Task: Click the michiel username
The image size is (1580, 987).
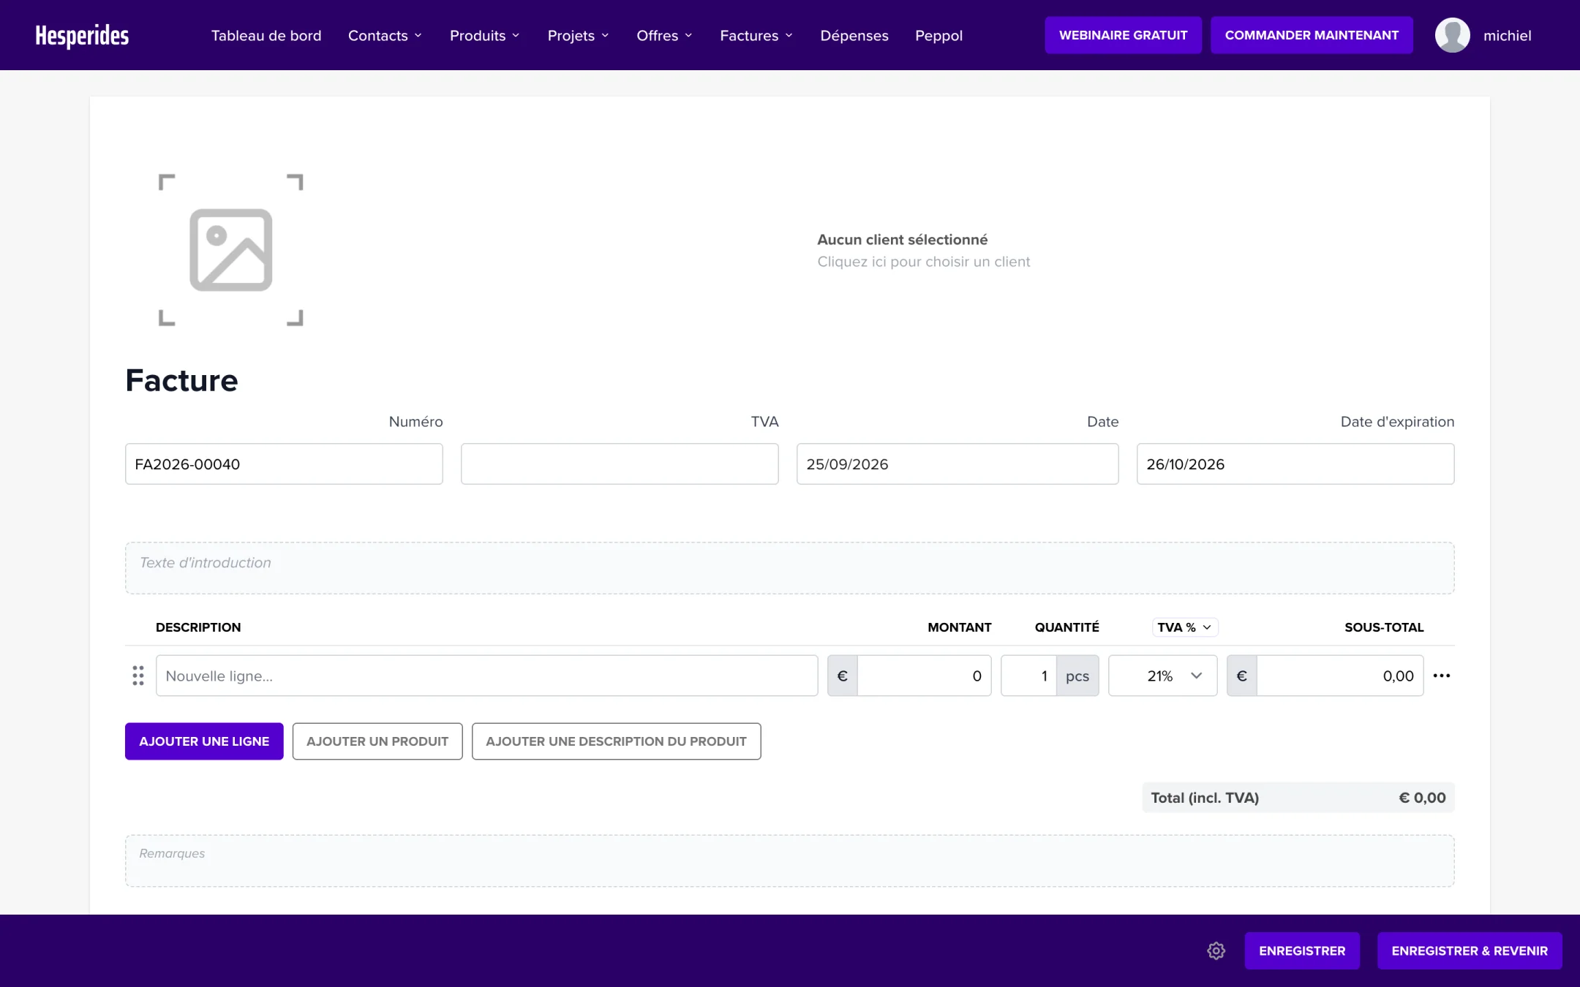Action: click(1507, 35)
